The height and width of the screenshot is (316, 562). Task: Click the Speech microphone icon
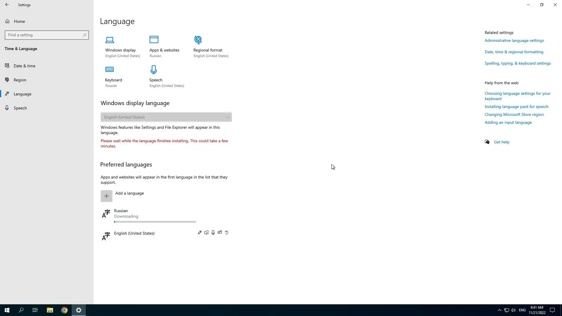coord(154,70)
